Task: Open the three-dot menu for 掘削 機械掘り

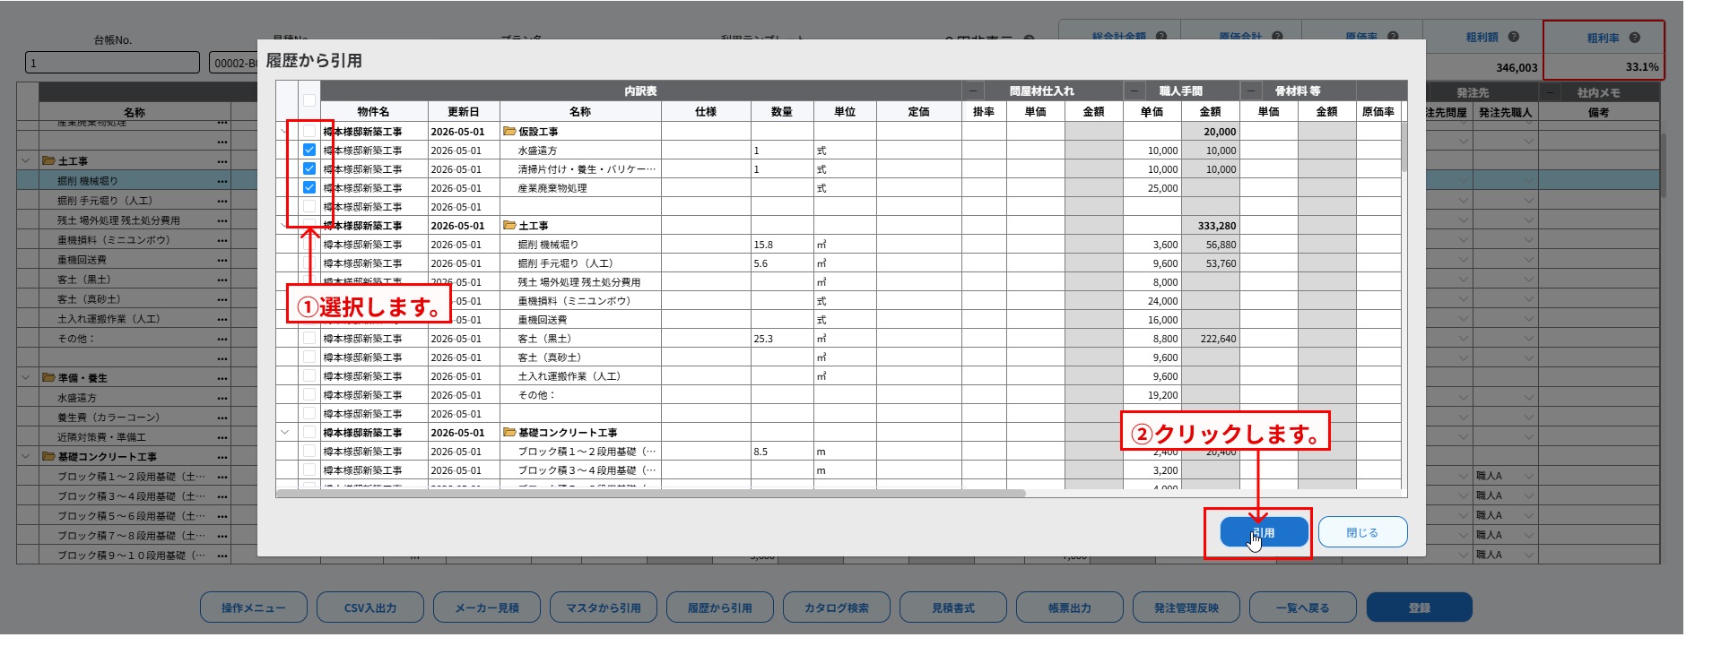Action: tap(222, 181)
